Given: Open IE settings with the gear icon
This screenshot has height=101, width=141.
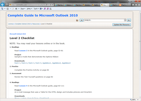Looking at the screenshot, I should pyautogui.click(x=139, y=5).
